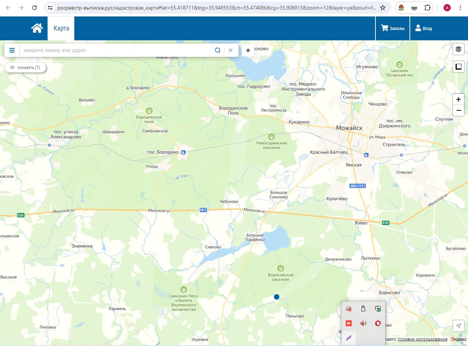Screen dimensions: 468x346
Task: Open the Заказы cart page
Action: (x=393, y=28)
